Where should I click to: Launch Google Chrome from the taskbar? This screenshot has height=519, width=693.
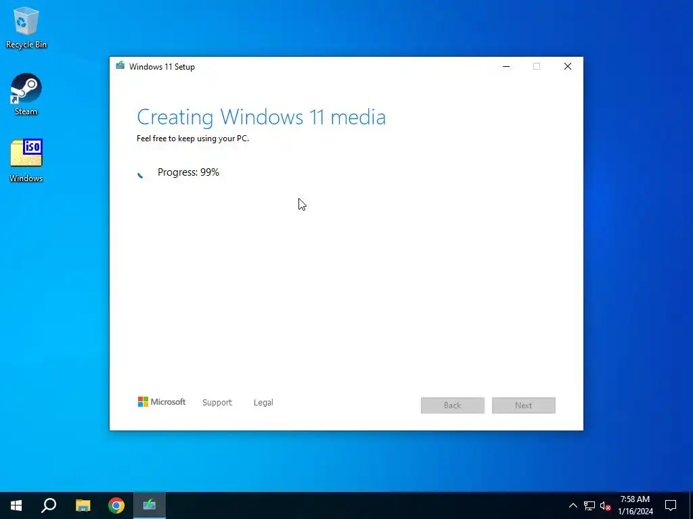116,505
